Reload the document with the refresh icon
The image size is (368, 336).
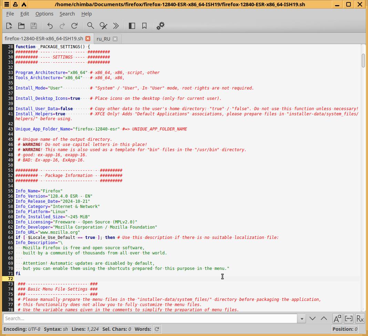(x=74, y=26)
